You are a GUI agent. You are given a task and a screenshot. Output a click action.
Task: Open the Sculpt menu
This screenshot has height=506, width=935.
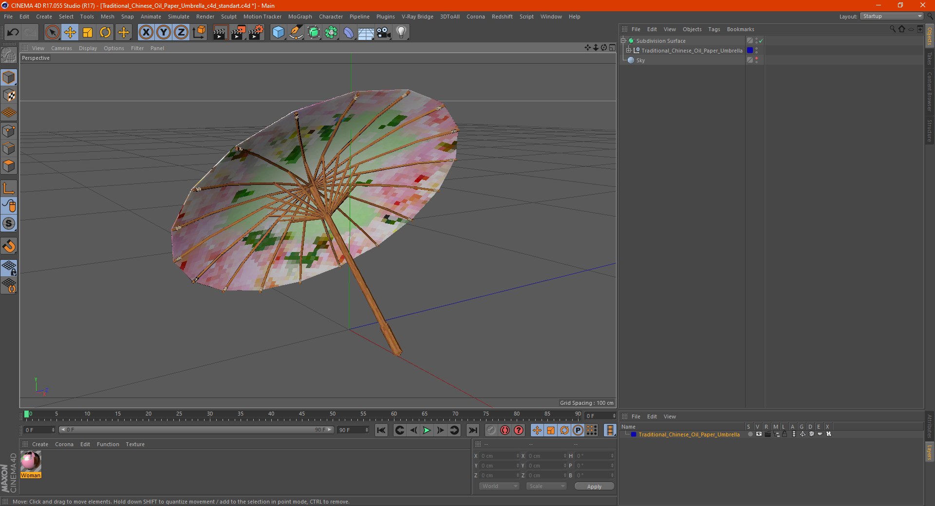point(228,17)
